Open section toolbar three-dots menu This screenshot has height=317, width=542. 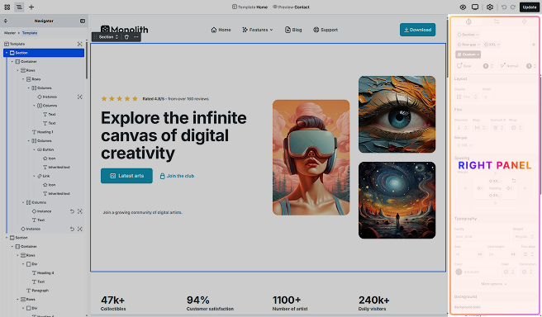coord(135,37)
